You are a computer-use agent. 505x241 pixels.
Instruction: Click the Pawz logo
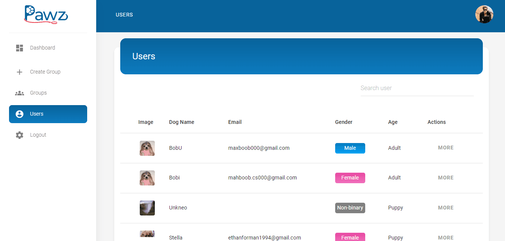point(46,15)
